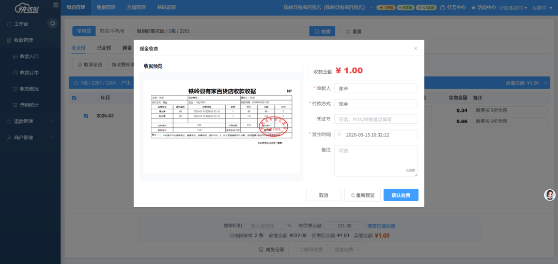Open the 付款方式 selector showing 现金
Screen dimensions: 558x264
click(x=376, y=104)
